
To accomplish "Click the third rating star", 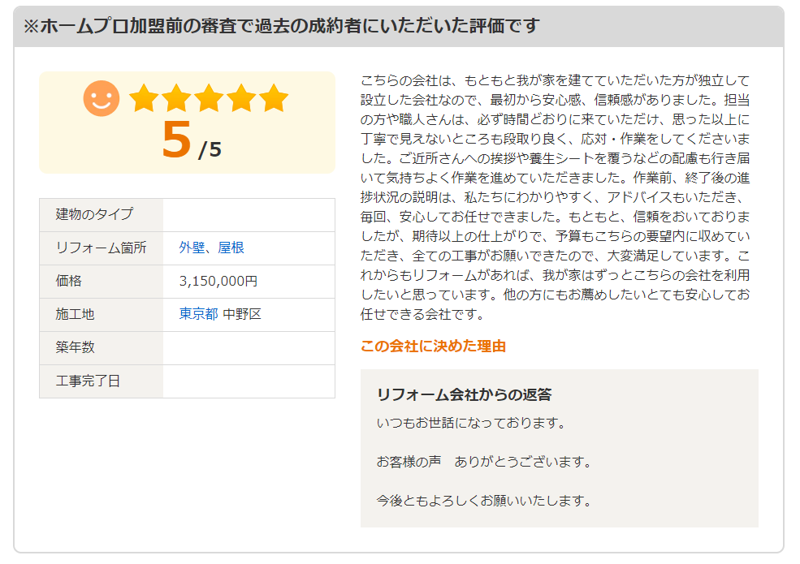I will pos(209,98).
